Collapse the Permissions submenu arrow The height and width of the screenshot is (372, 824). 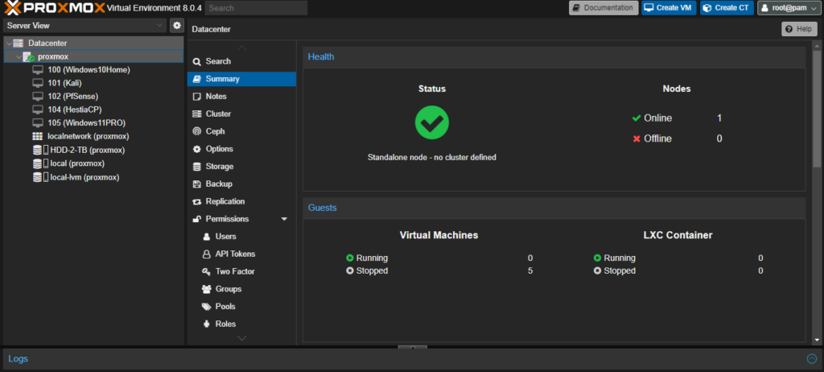pos(284,219)
